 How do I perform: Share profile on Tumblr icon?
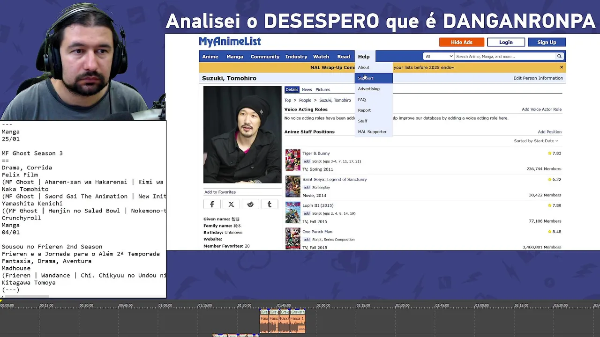coord(270,205)
